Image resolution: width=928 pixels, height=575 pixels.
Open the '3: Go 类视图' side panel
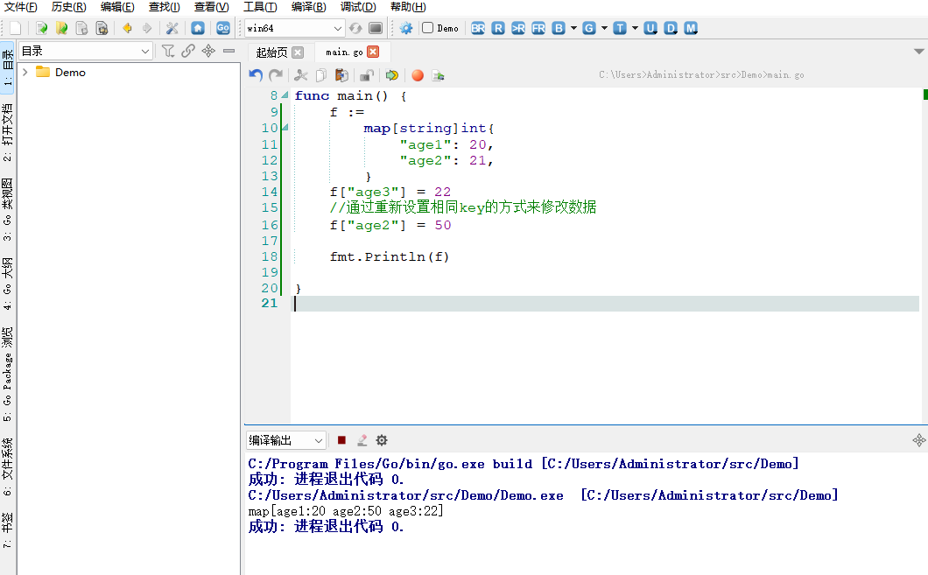pos(8,210)
